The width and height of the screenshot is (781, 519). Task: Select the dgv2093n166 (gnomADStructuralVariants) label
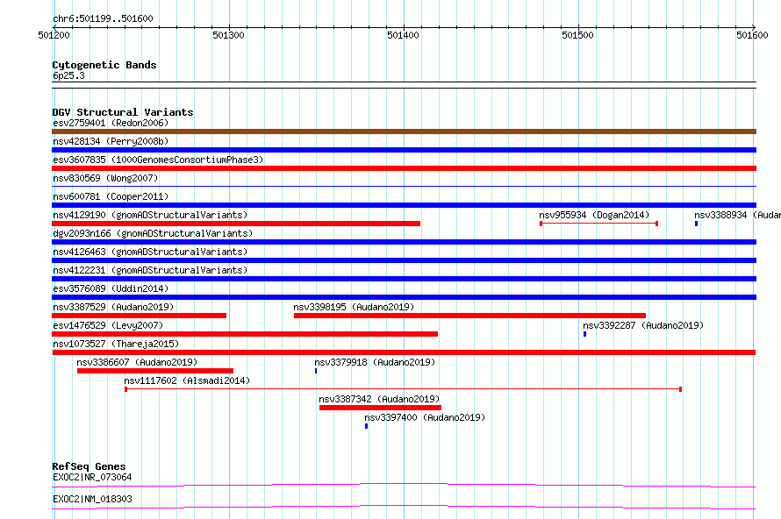click(x=153, y=233)
